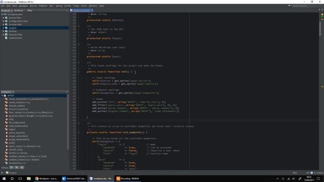Collapse the WPAPI class node in Navigator
The image size is (324, 182).
pyautogui.click(x=2, y=96)
